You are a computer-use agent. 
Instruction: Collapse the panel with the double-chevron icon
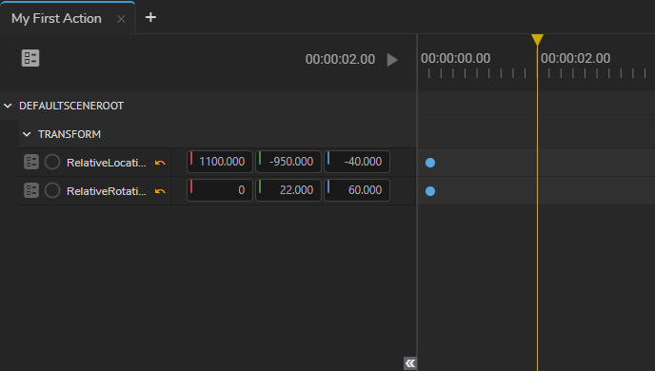(x=410, y=363)
